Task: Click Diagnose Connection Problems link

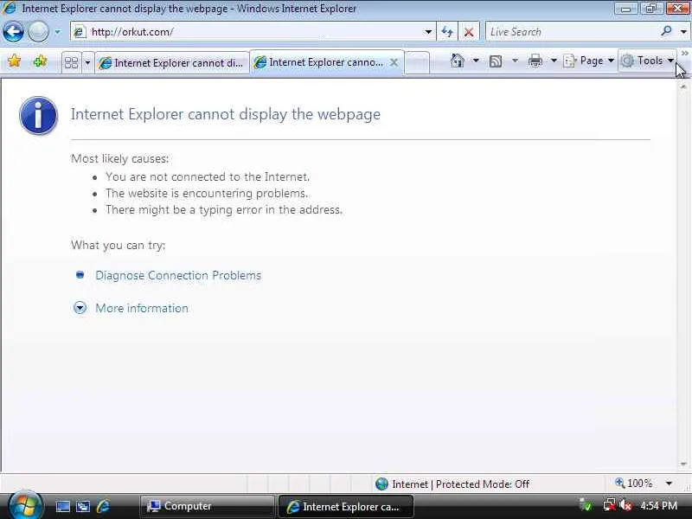Action: tap(178, 275)
